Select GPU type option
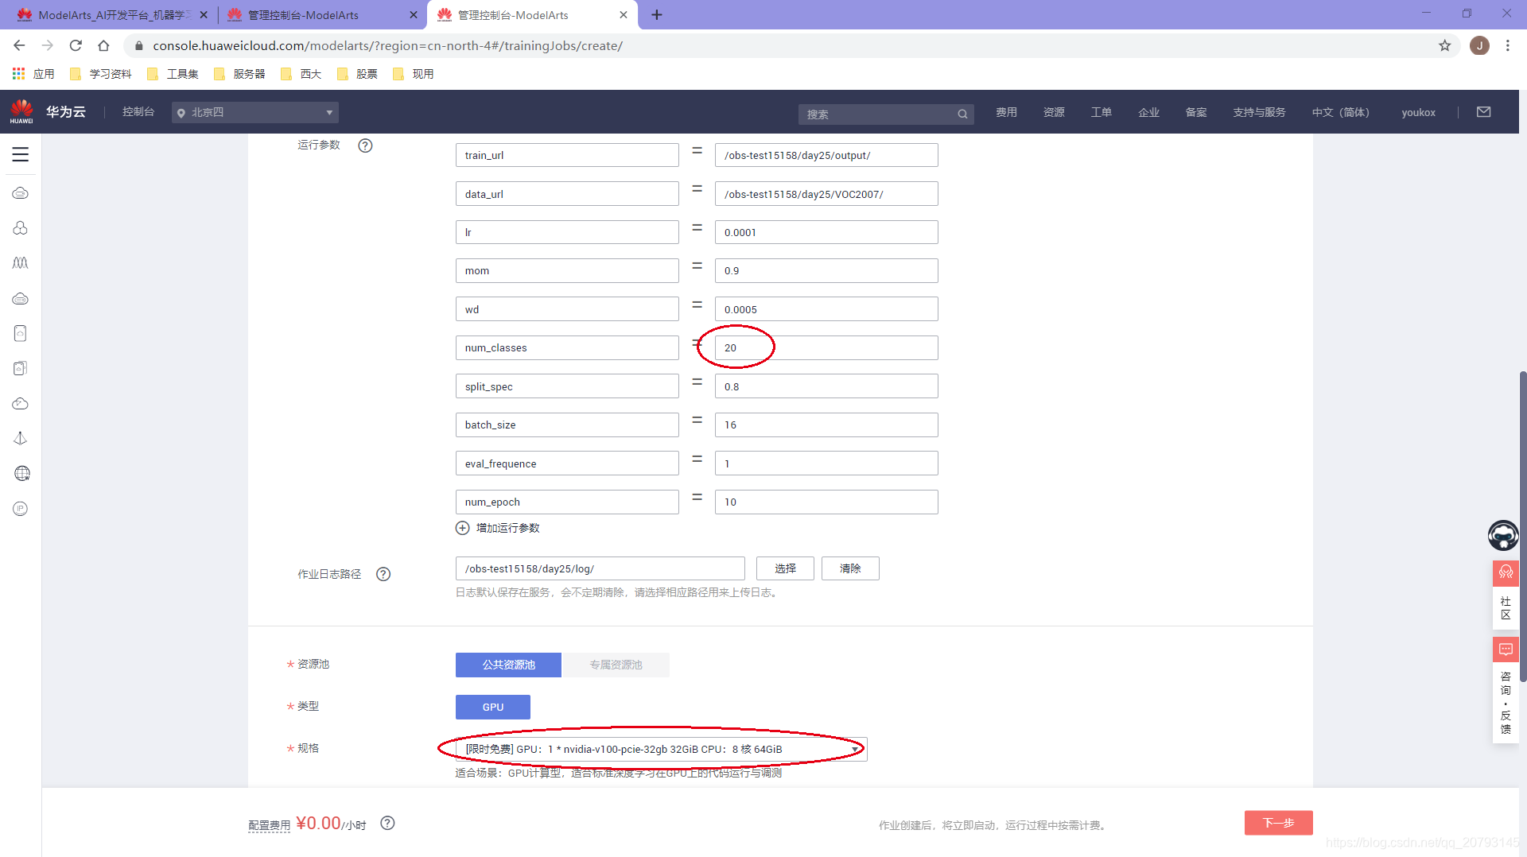This screenshot has width=1527, height=857. pos(493,707)
